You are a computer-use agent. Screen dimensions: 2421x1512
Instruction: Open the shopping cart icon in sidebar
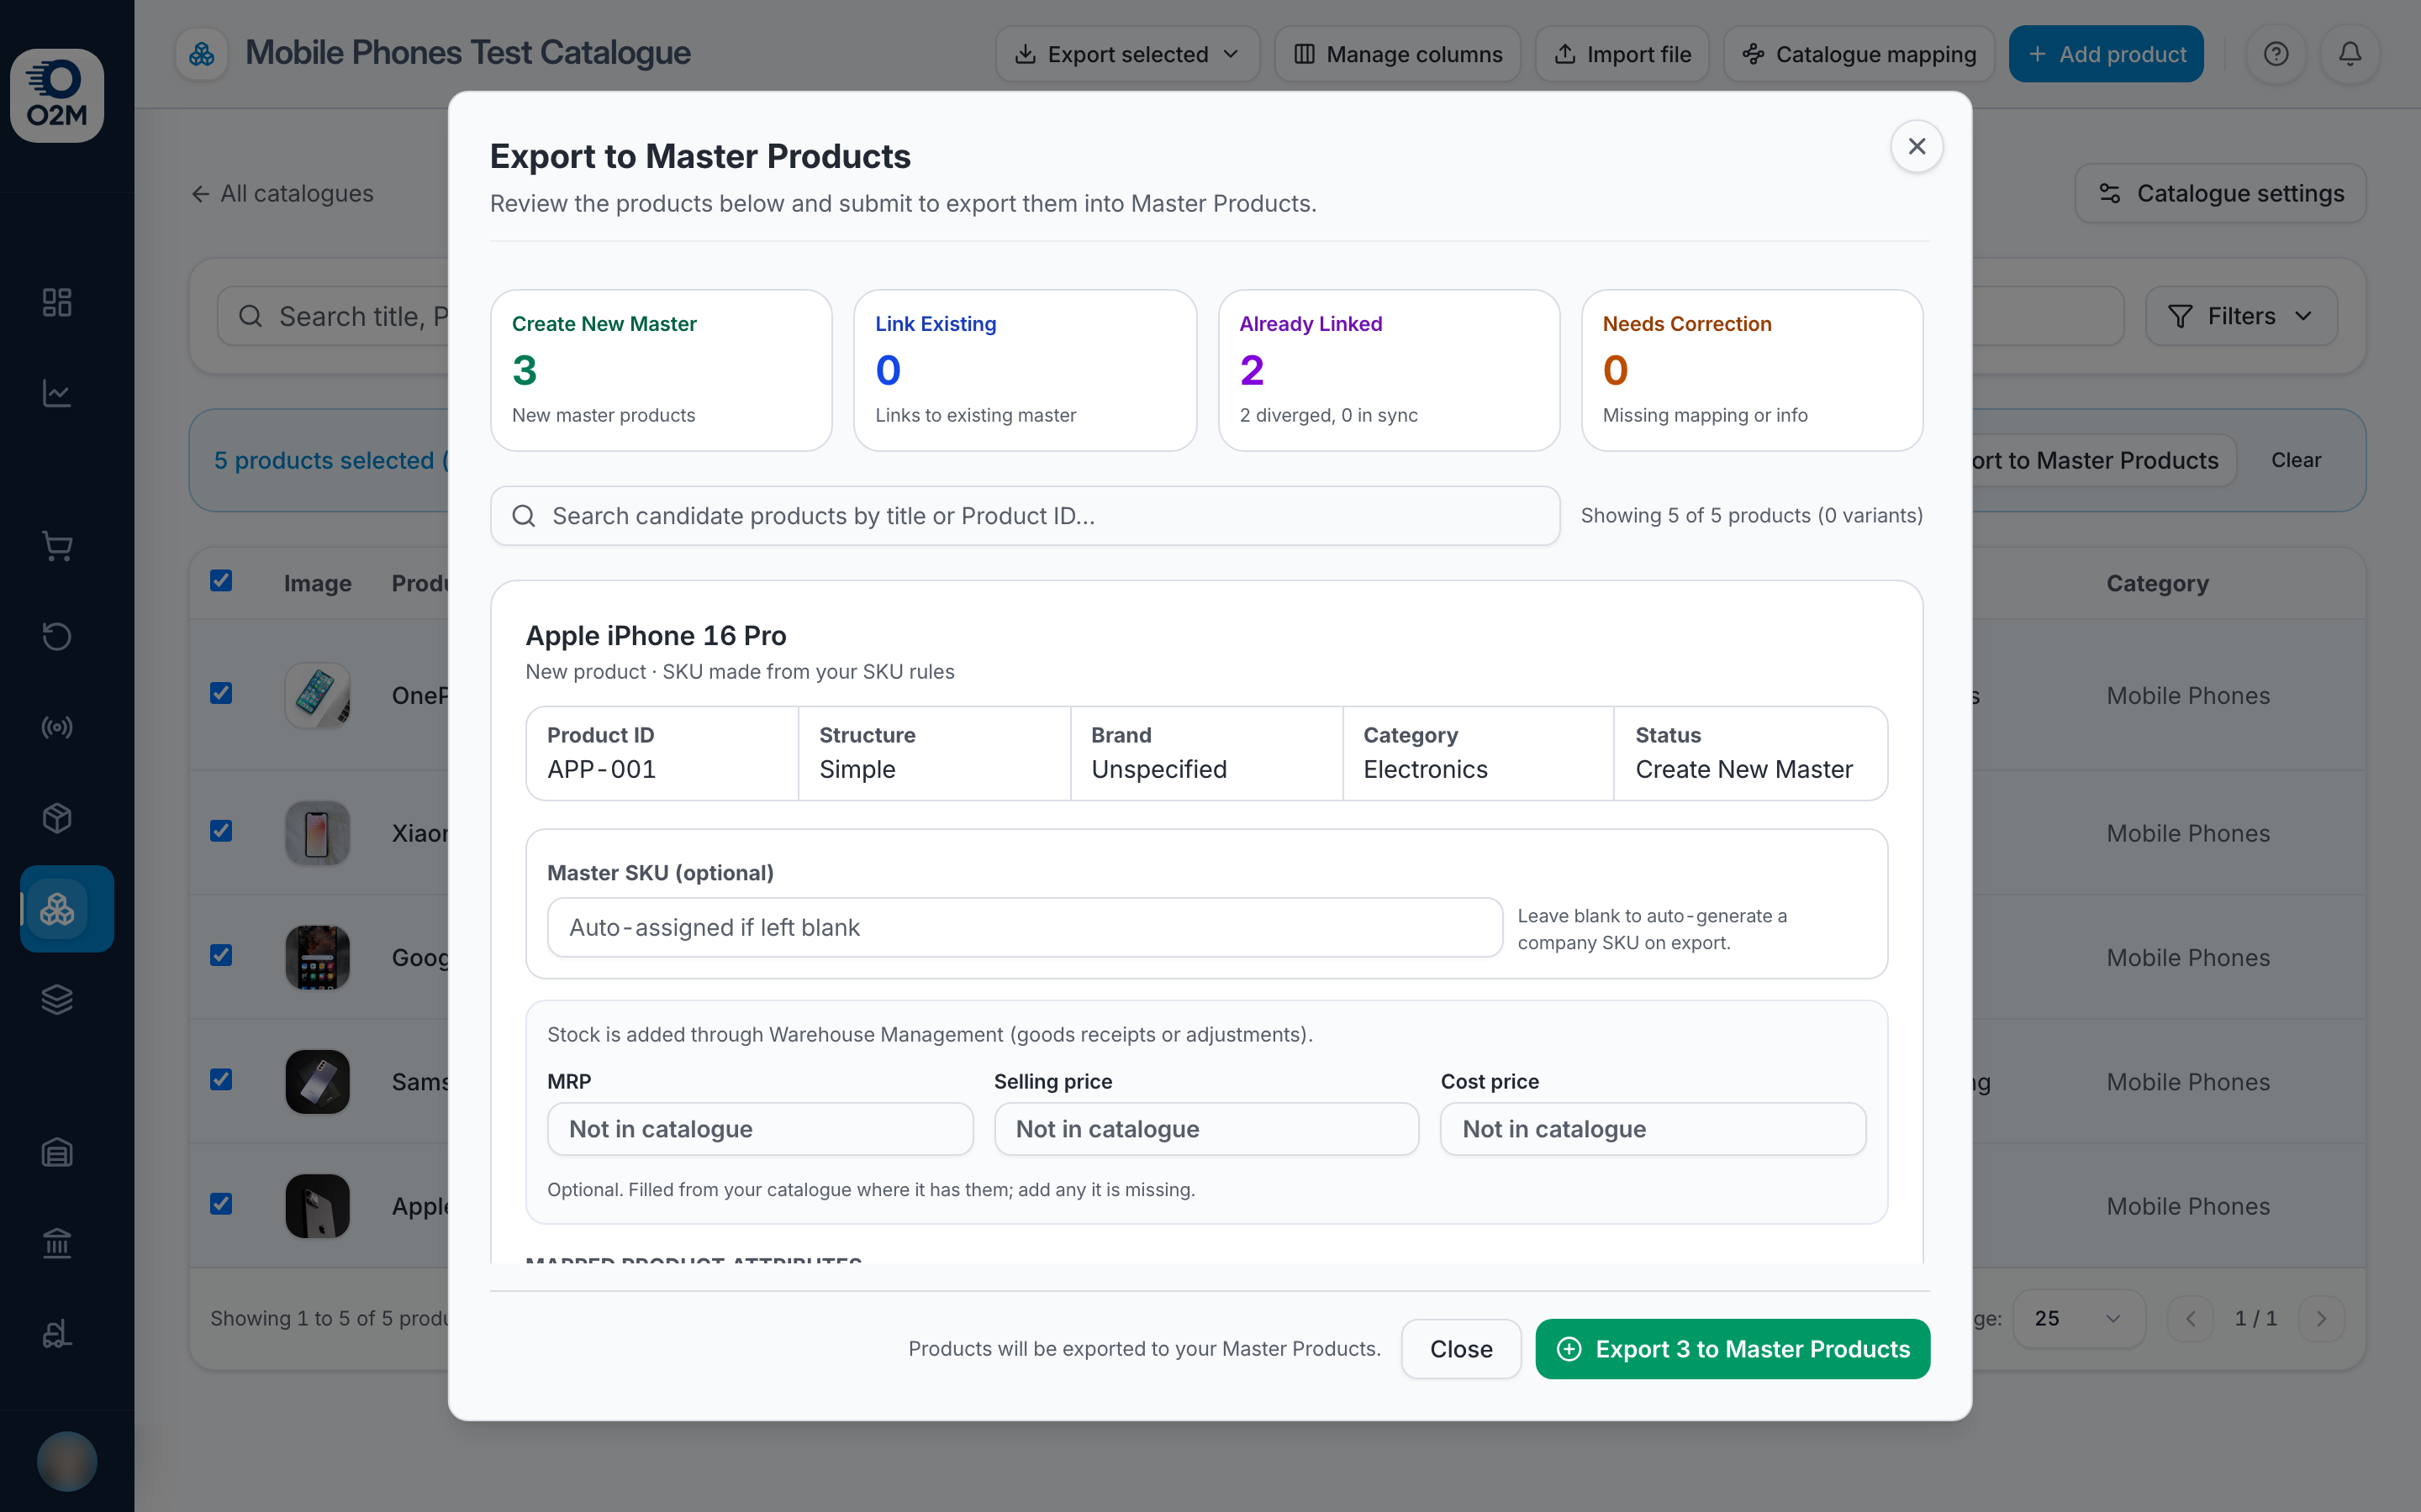click(57, 545)
